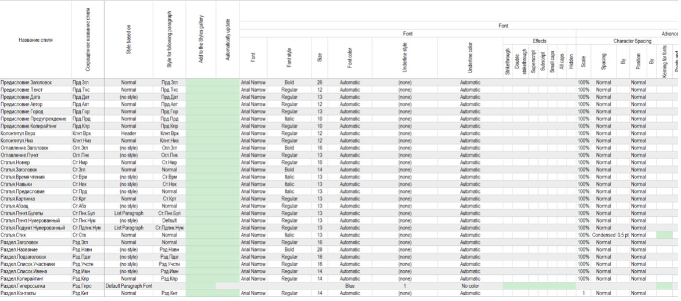Select the 'Character Spacing' group header
Viewport: 681px width, 301px height.
click(632, 41)
